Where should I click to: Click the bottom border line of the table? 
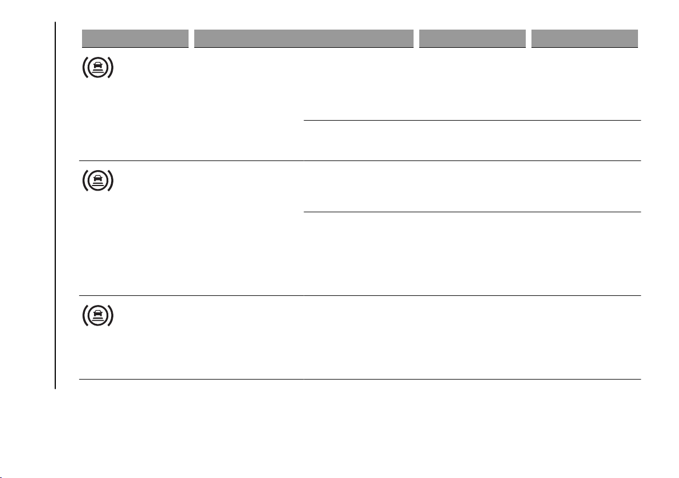[360, 379]
